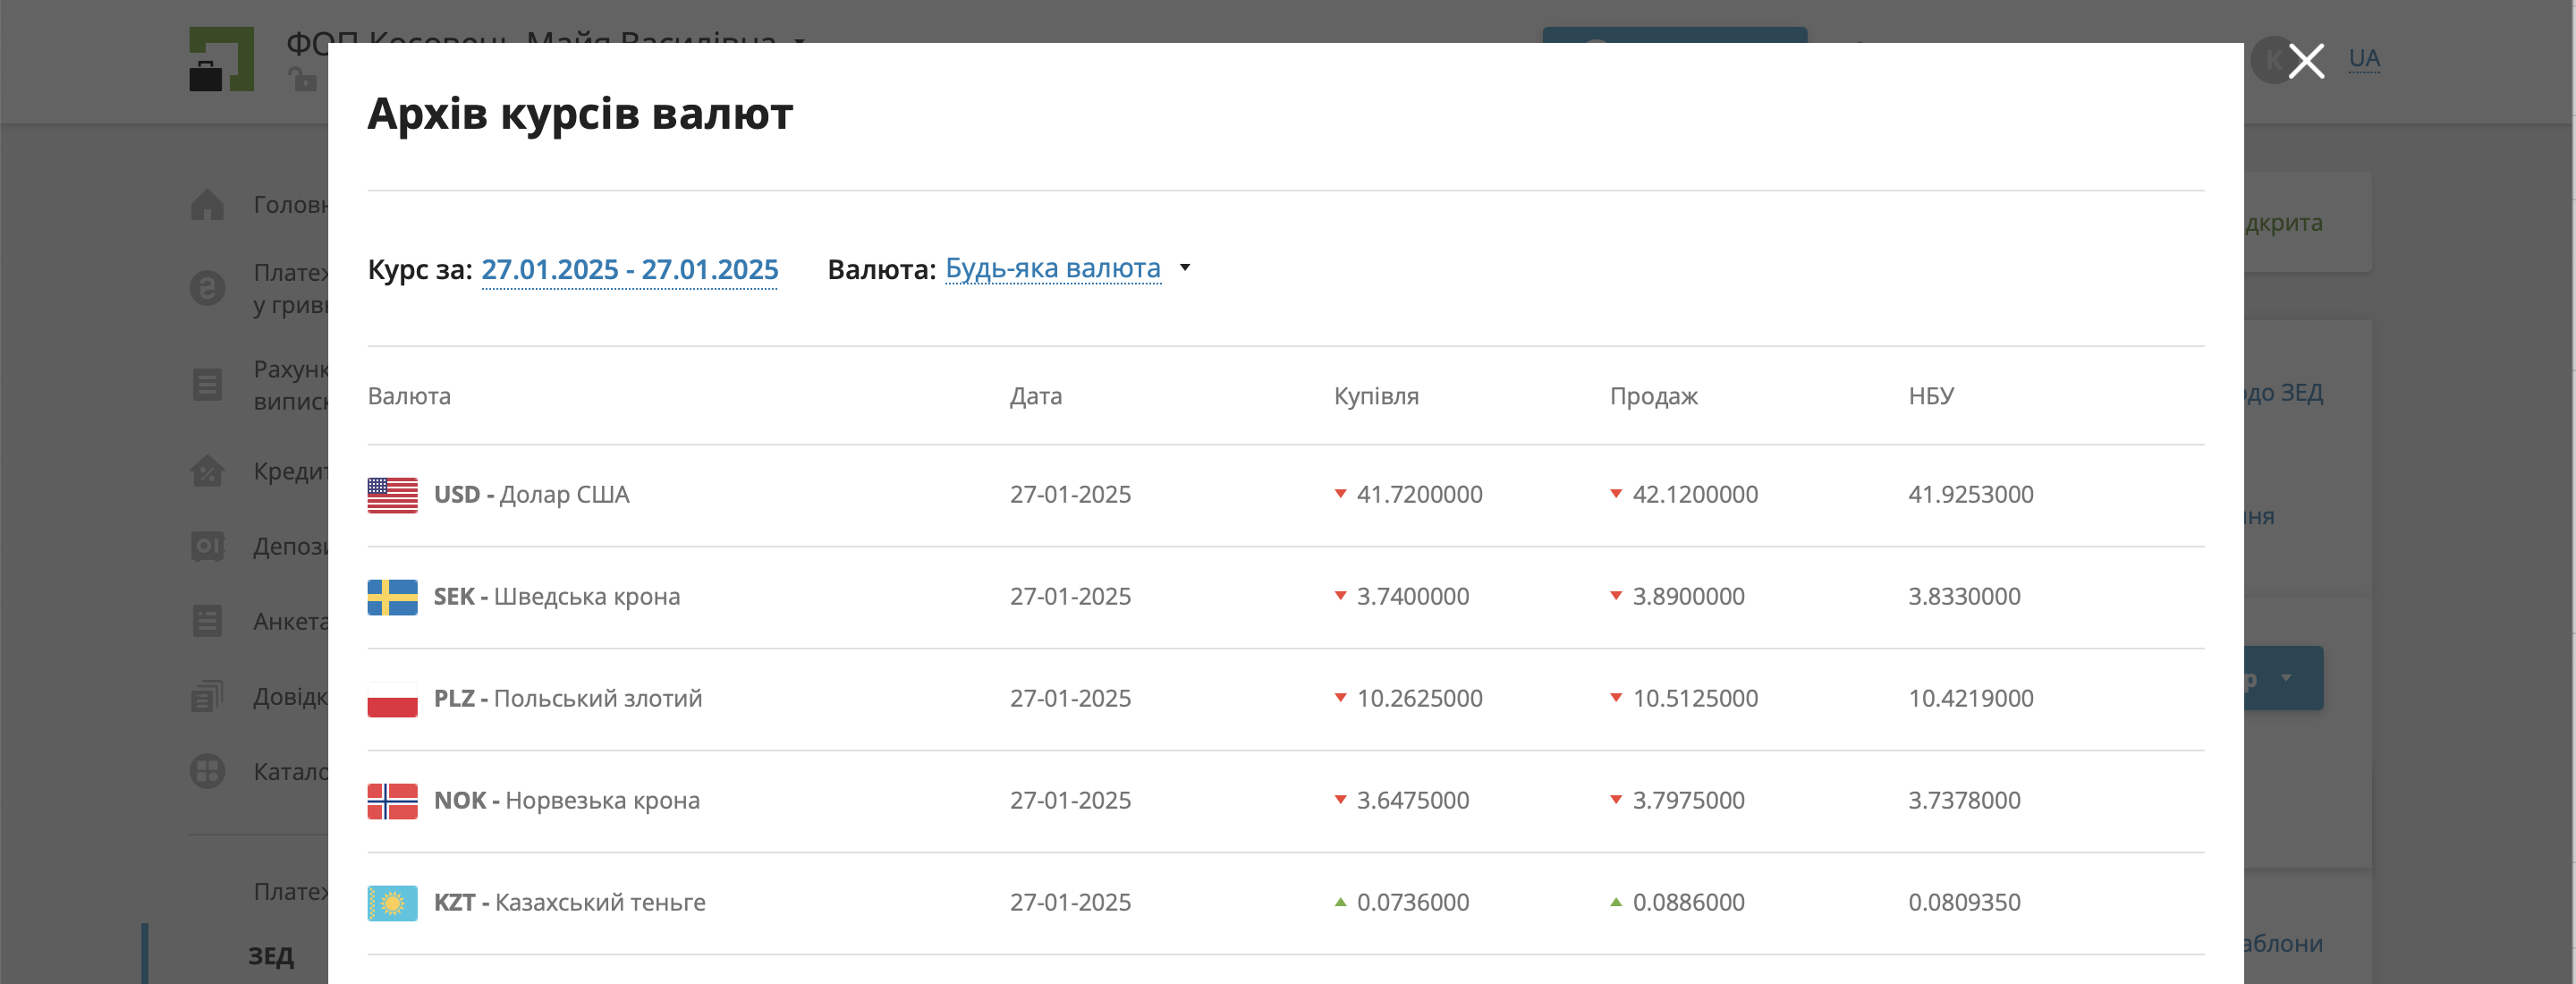Open the accounts and statements sidebar icon
This screenshot has height=984, width=2576.
[207, 384]
